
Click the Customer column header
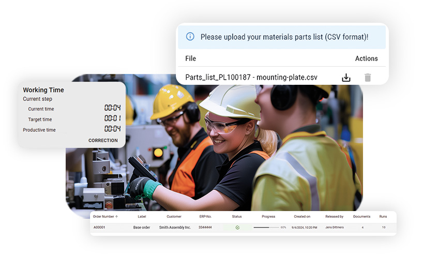(174, 217)
